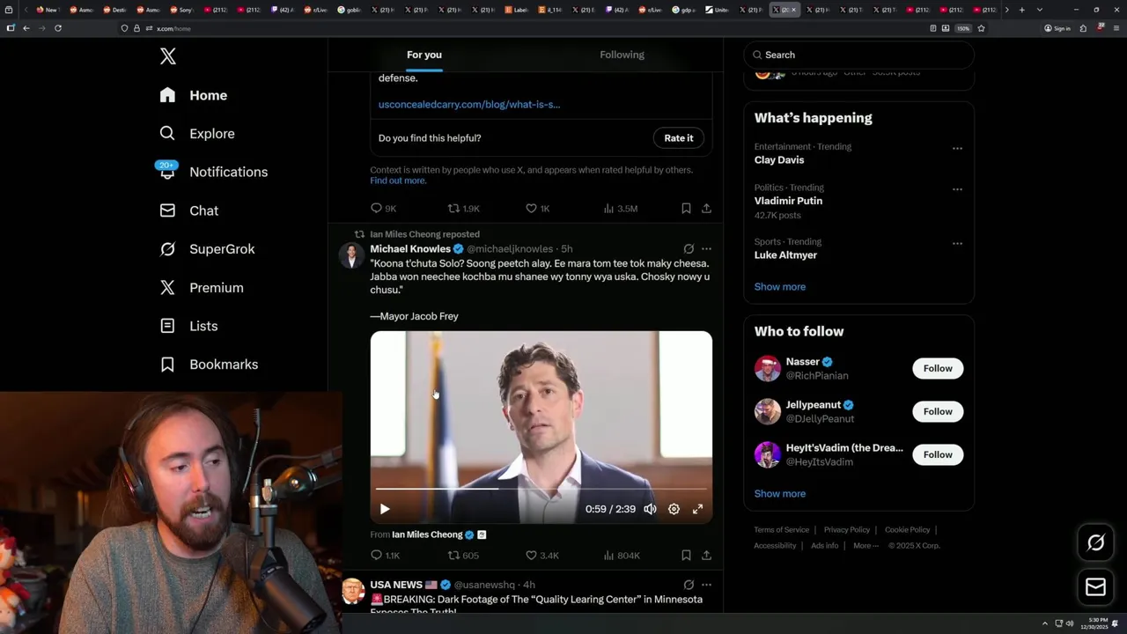
Task: Like the post with 1K likes
Action: (x=537, y=209)
